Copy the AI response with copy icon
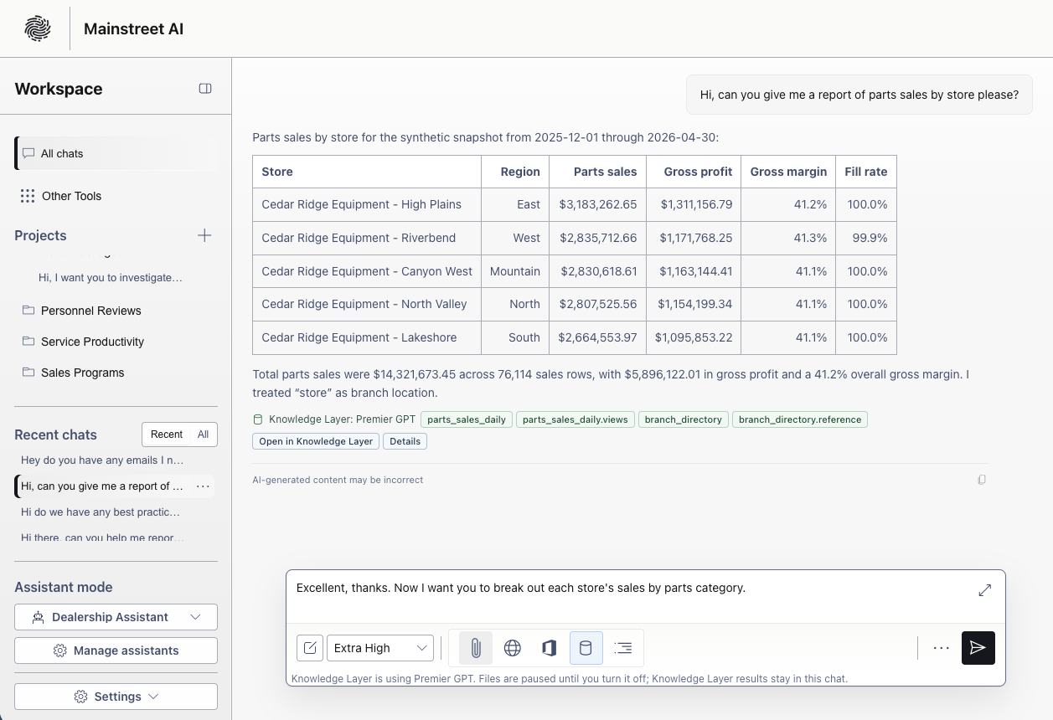This screenshot has height=720, width=1053. tap(982, 480)
